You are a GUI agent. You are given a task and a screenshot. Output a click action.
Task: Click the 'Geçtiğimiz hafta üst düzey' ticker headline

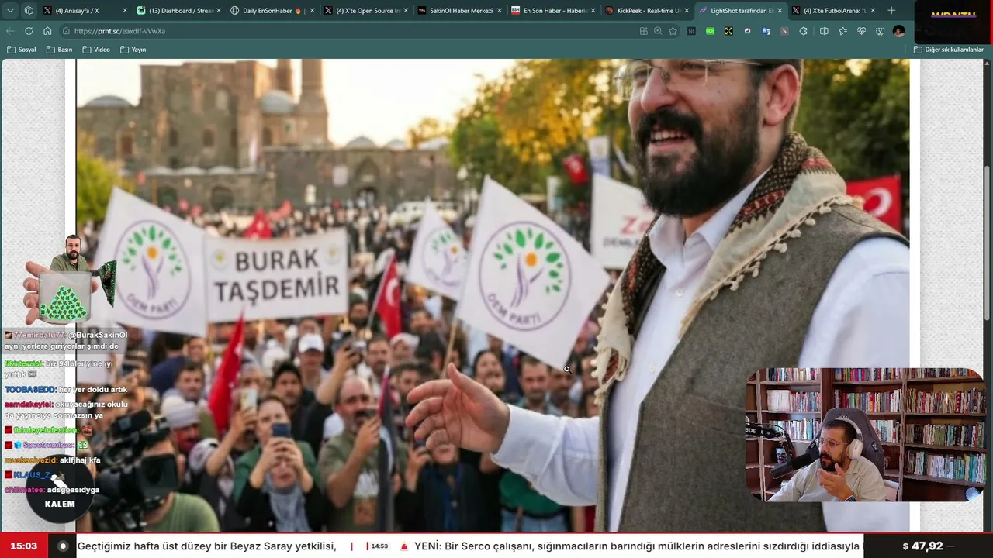[x=207, y=546]
